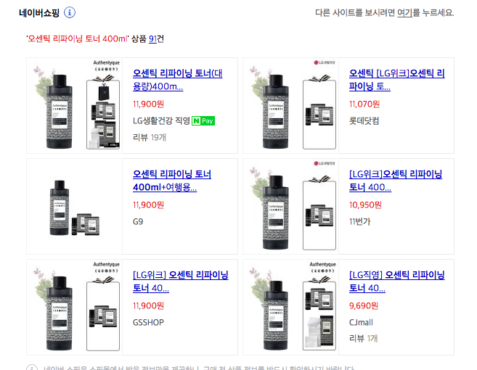Viewport: 477px width, 370px height.
Task: Click the N Pay badge icon
Action: [x=203, y=121]
